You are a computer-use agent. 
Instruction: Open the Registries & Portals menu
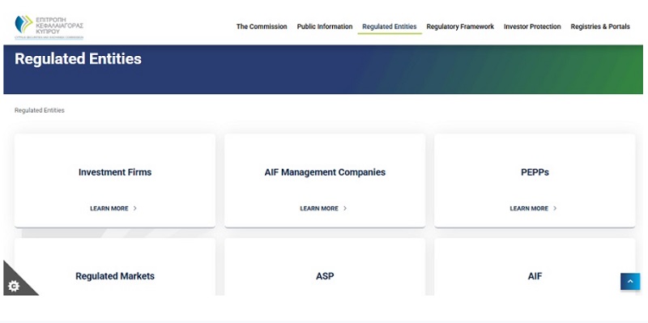tap(600, 27)
